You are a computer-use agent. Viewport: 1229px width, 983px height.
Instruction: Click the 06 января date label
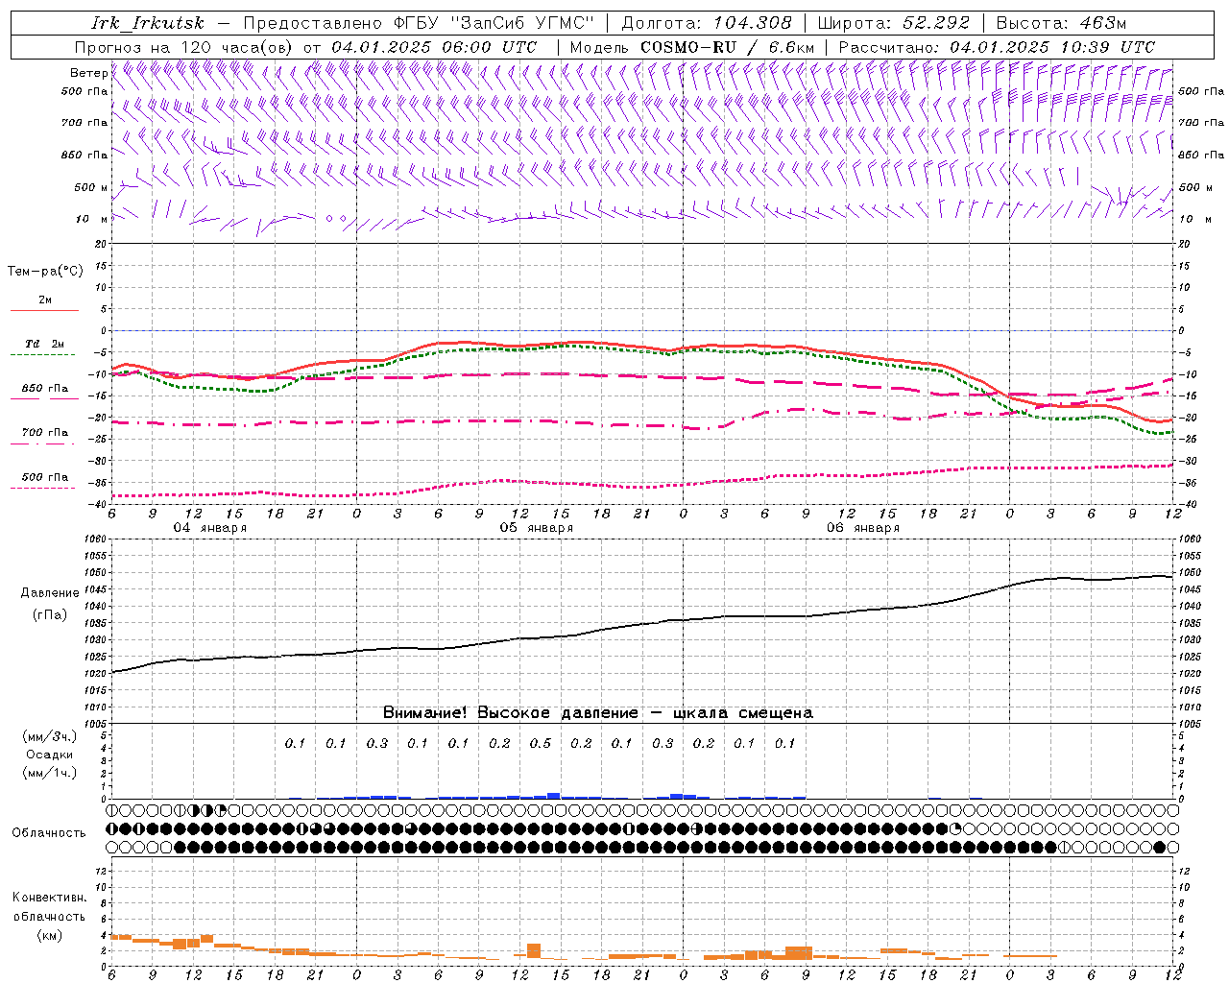[862, 528]
